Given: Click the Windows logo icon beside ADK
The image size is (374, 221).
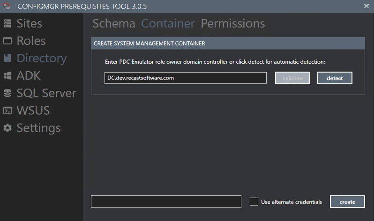Looking at the screenshot, I should tap(7, 76).
